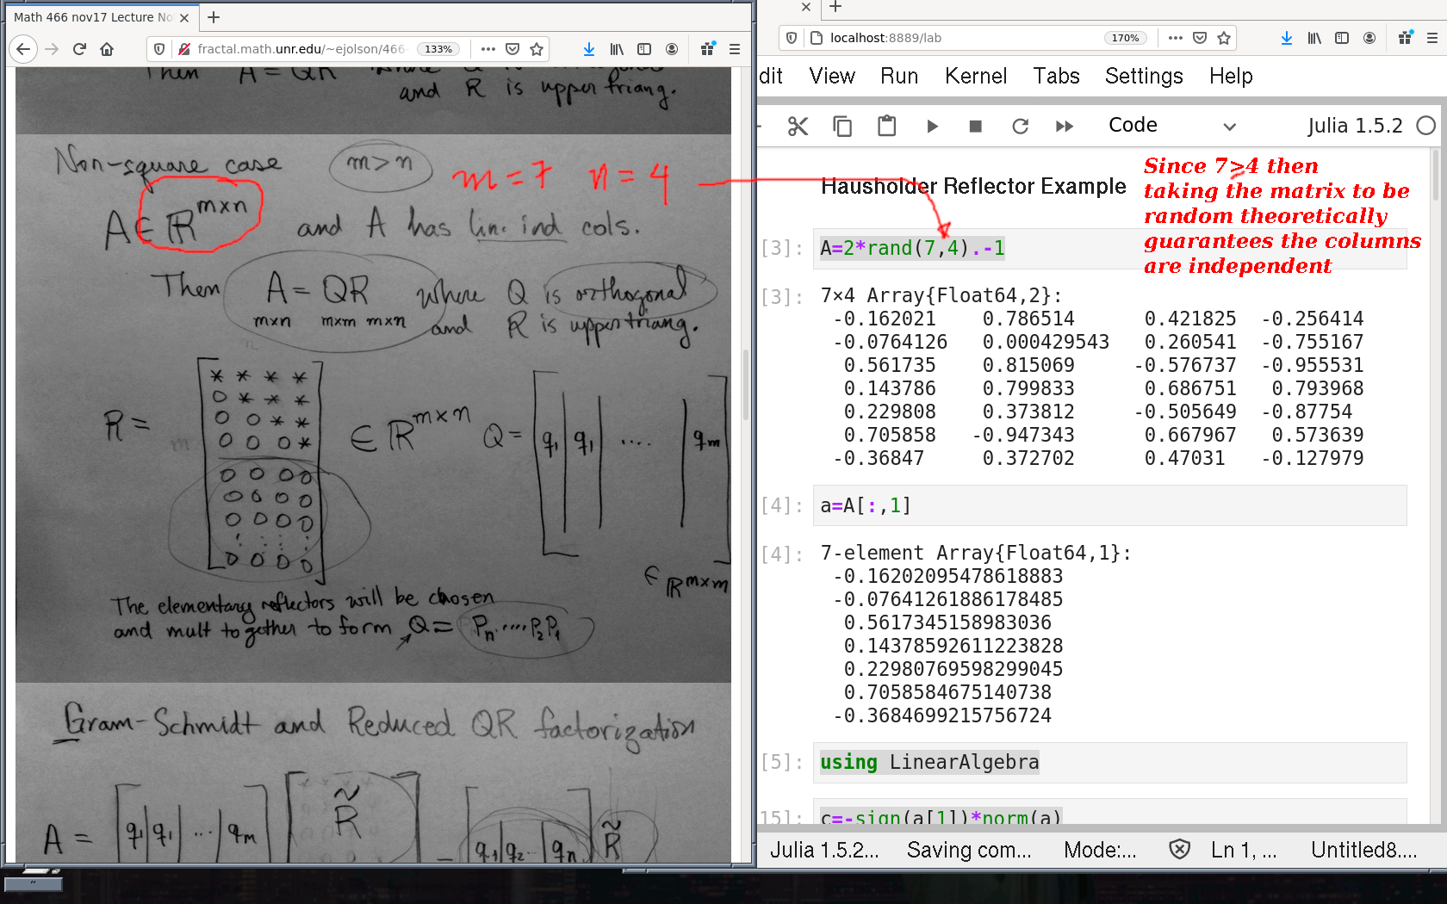The height and width of the screenshot is (904, 1447).
Task: Open hamburger menu in the left browser
Action: pyautogui.click(x=735, y=49)
